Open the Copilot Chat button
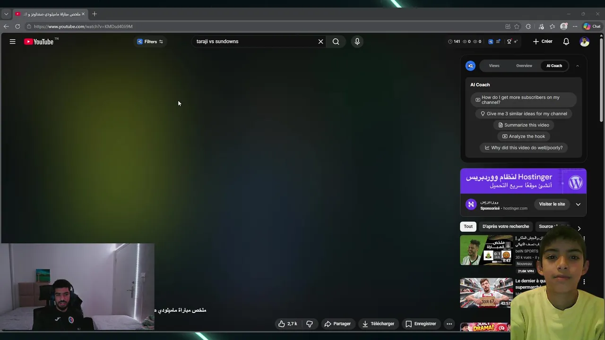The height and width of the screenshot is (340, 605). tap(592, 26)
